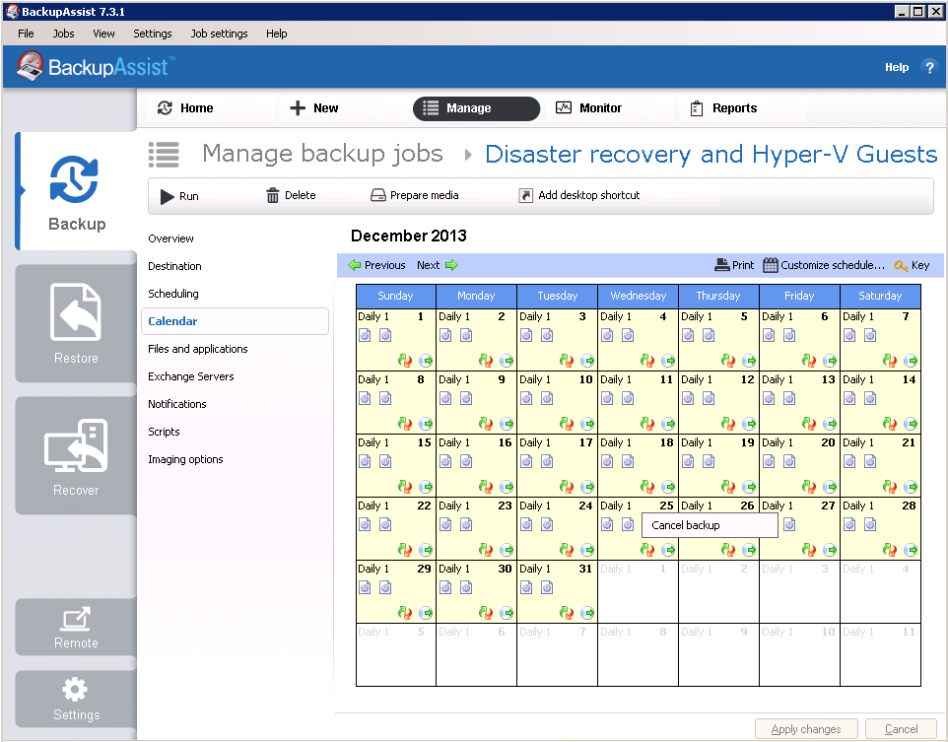Go to the Previous month

pyautogui.click(x=376, y=265)
